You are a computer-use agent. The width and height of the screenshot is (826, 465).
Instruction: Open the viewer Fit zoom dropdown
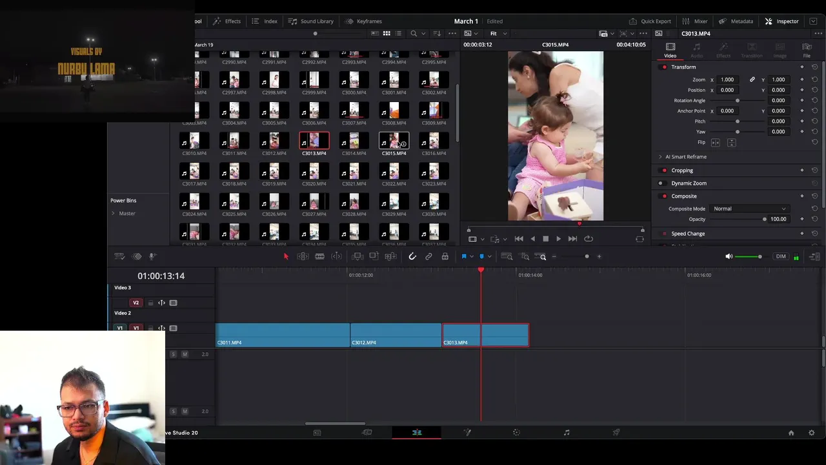498,34
